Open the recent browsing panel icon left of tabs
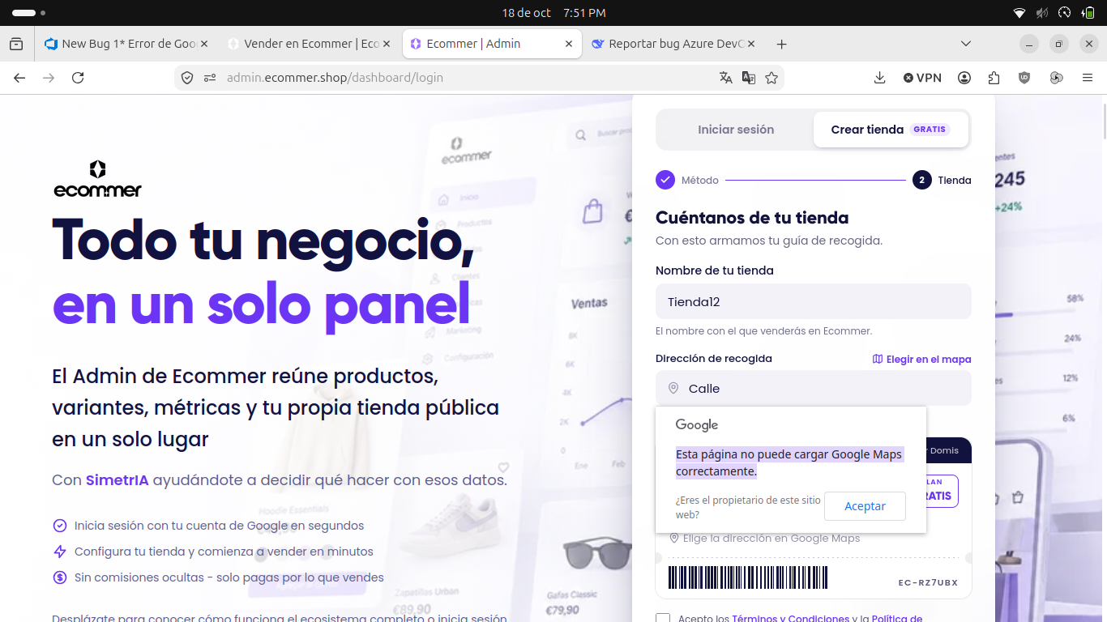The image size is (1107, 622). [16, 44]
